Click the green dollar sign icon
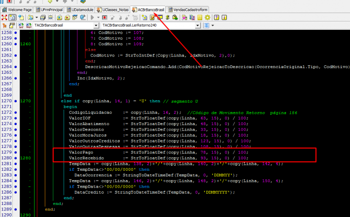This screenshot has height=217, width=350. click(x=168, y=17)
